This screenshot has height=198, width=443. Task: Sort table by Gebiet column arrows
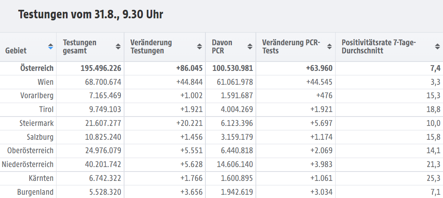tap(50, 47)
